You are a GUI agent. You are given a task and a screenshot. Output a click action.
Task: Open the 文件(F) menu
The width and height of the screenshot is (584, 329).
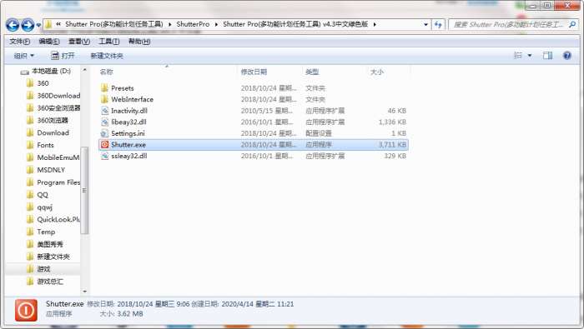pos(19,42)
